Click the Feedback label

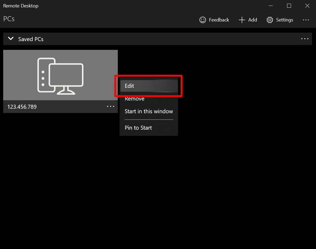pos(219,20)
